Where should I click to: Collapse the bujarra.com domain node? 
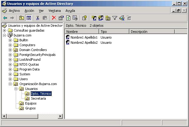[4, 35]
